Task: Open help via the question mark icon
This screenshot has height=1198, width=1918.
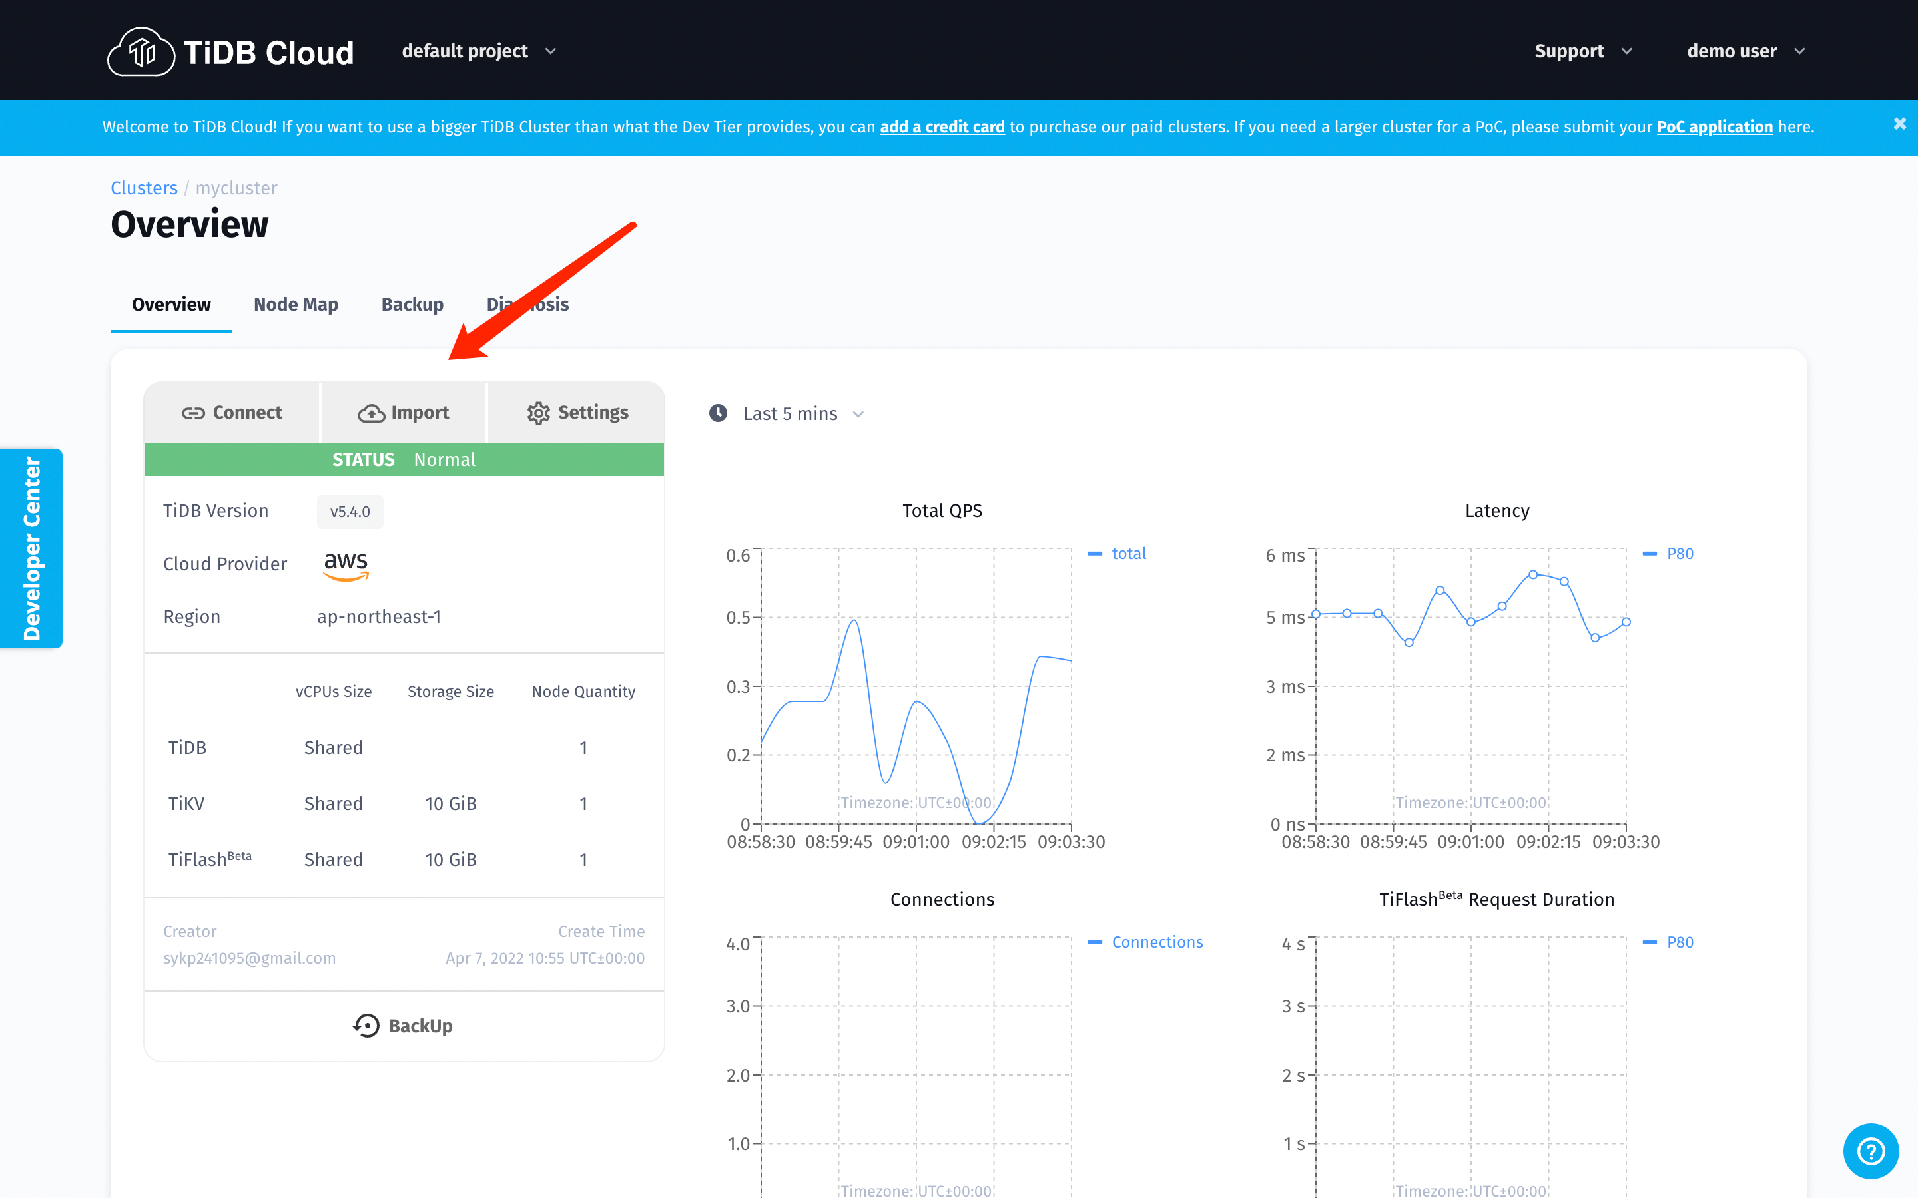Action: click(x=1871, y=1151)
